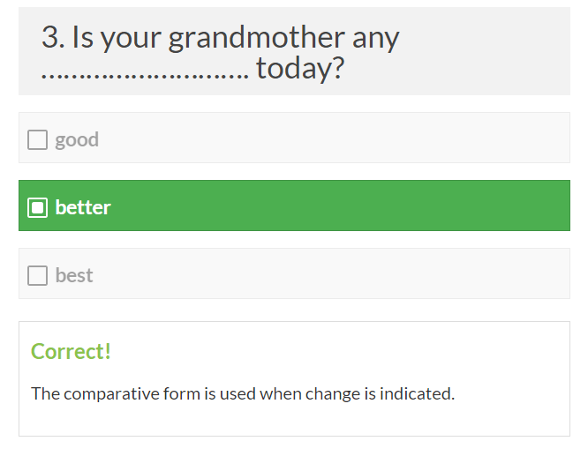Tick the checkbox next to 'best'

(37, 275)
